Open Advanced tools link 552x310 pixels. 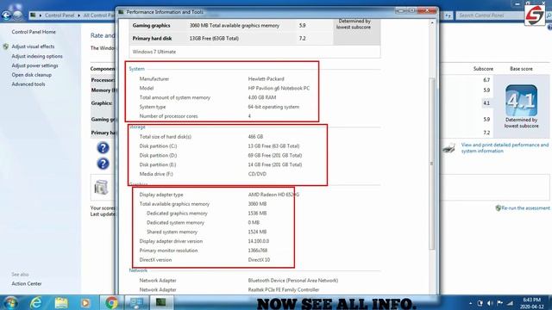pyautogui.click(x=28, y=84)
